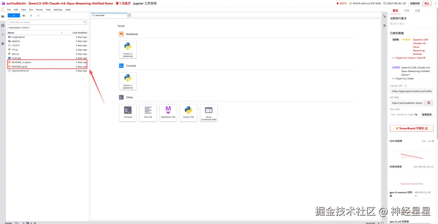
Task: Copy the SSH command icon
Action: [x=416, y=114]
